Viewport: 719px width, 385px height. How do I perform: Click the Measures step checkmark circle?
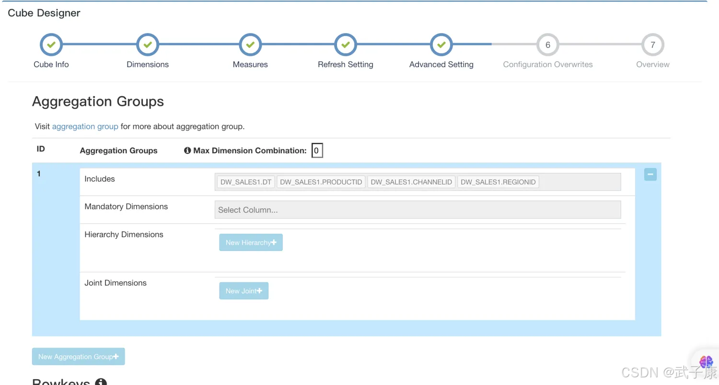click(250, 45)
